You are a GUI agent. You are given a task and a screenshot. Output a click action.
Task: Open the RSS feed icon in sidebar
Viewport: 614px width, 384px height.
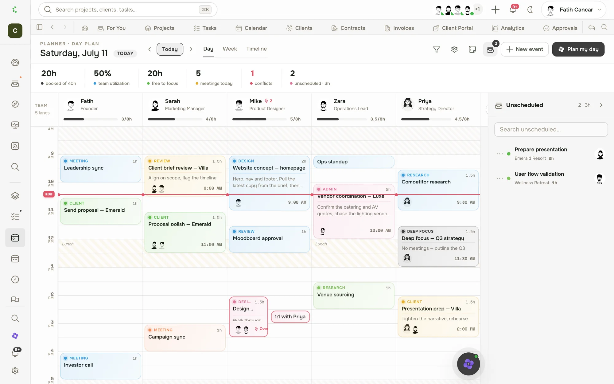tap(15, 146)
